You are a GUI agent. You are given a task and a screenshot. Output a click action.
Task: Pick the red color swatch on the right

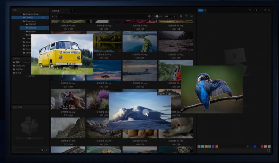tap(262, 146)
